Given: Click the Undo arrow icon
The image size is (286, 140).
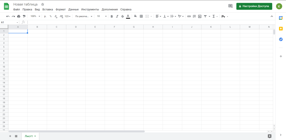Looking at the screenshot, I should coord(8,16).
